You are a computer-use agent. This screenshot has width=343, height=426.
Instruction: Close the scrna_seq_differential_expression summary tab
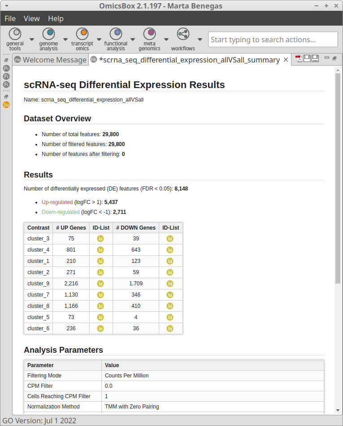[x=286, y=60]
